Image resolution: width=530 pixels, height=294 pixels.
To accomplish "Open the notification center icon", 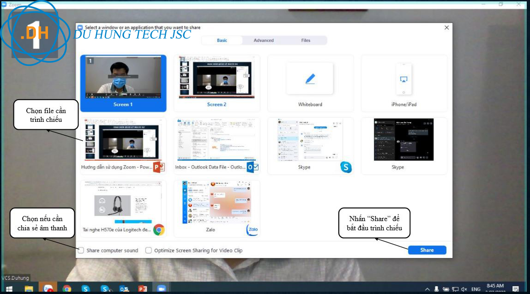I will [516, 289].
